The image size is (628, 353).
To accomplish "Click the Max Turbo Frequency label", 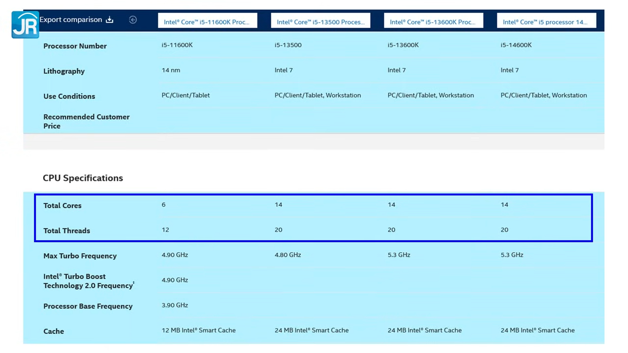I will 80,256.
